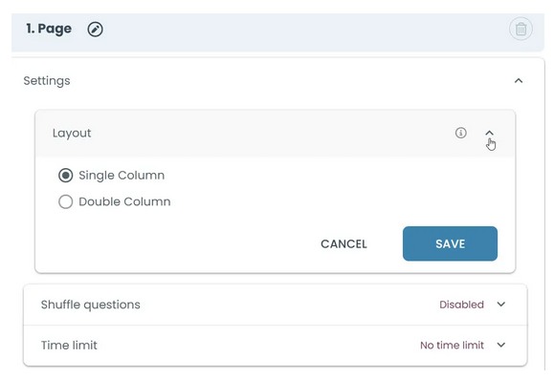Click the No time limit value
Screen dimensions: 554x379
452,346
